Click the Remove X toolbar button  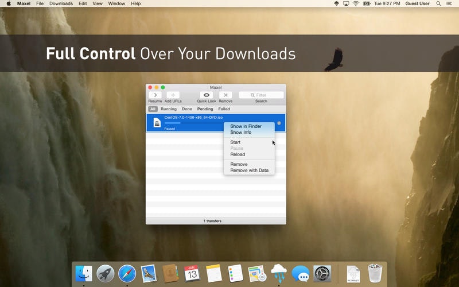point(225,95)
